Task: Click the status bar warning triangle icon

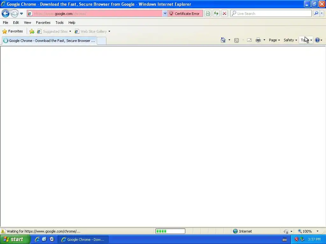Action: (x=3, y=231)
